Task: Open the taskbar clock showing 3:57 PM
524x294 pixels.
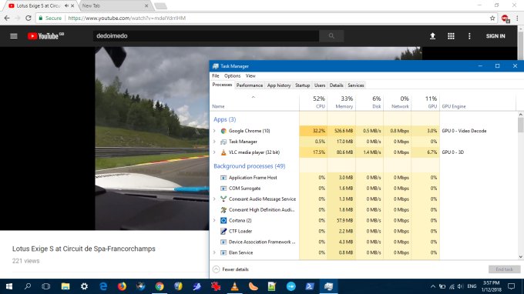Action: [492, 286]
